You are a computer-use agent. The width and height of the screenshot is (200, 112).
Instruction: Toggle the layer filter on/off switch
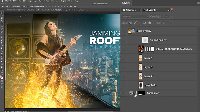coord(172,10)
